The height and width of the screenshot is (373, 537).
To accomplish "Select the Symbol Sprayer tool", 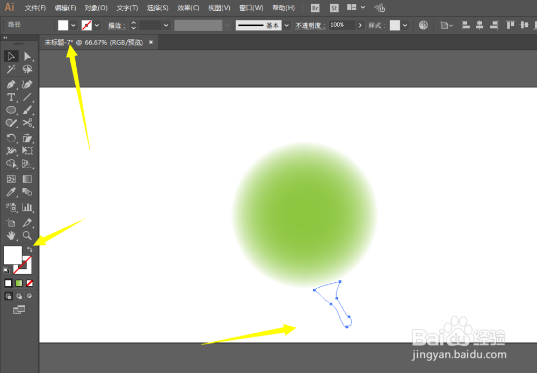I will 11,207.
